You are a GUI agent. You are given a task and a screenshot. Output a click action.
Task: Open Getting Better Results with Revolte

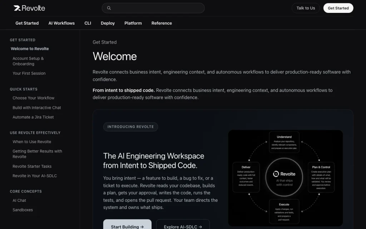point(37,154)
